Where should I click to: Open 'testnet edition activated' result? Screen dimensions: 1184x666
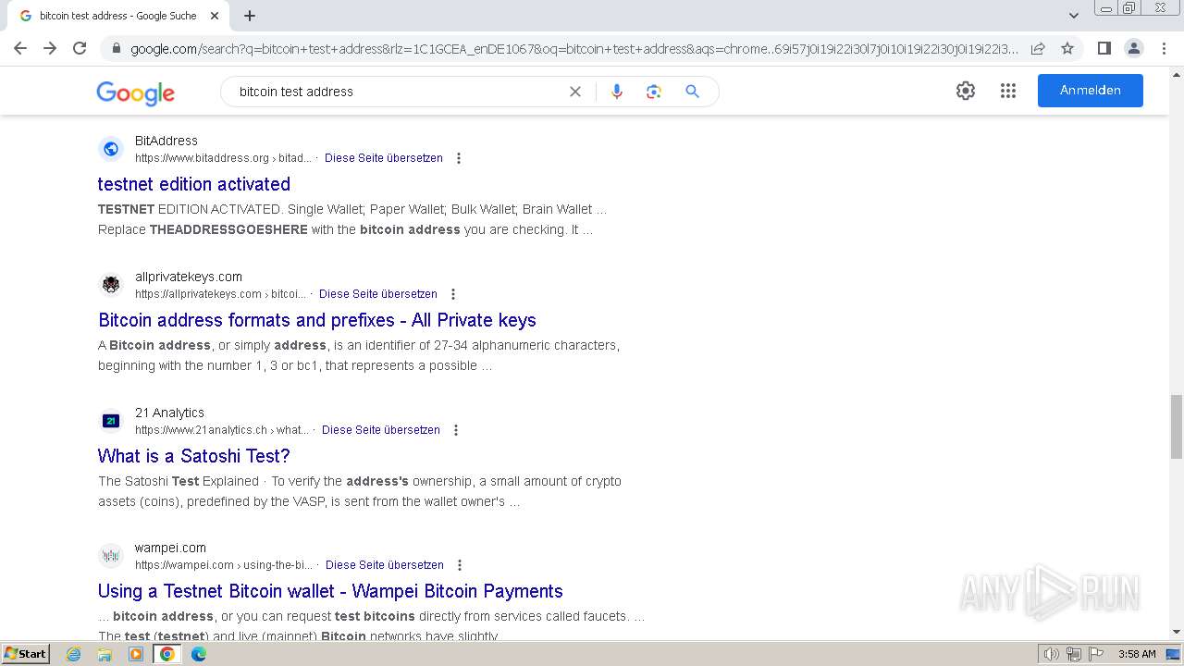pos(194,184)
